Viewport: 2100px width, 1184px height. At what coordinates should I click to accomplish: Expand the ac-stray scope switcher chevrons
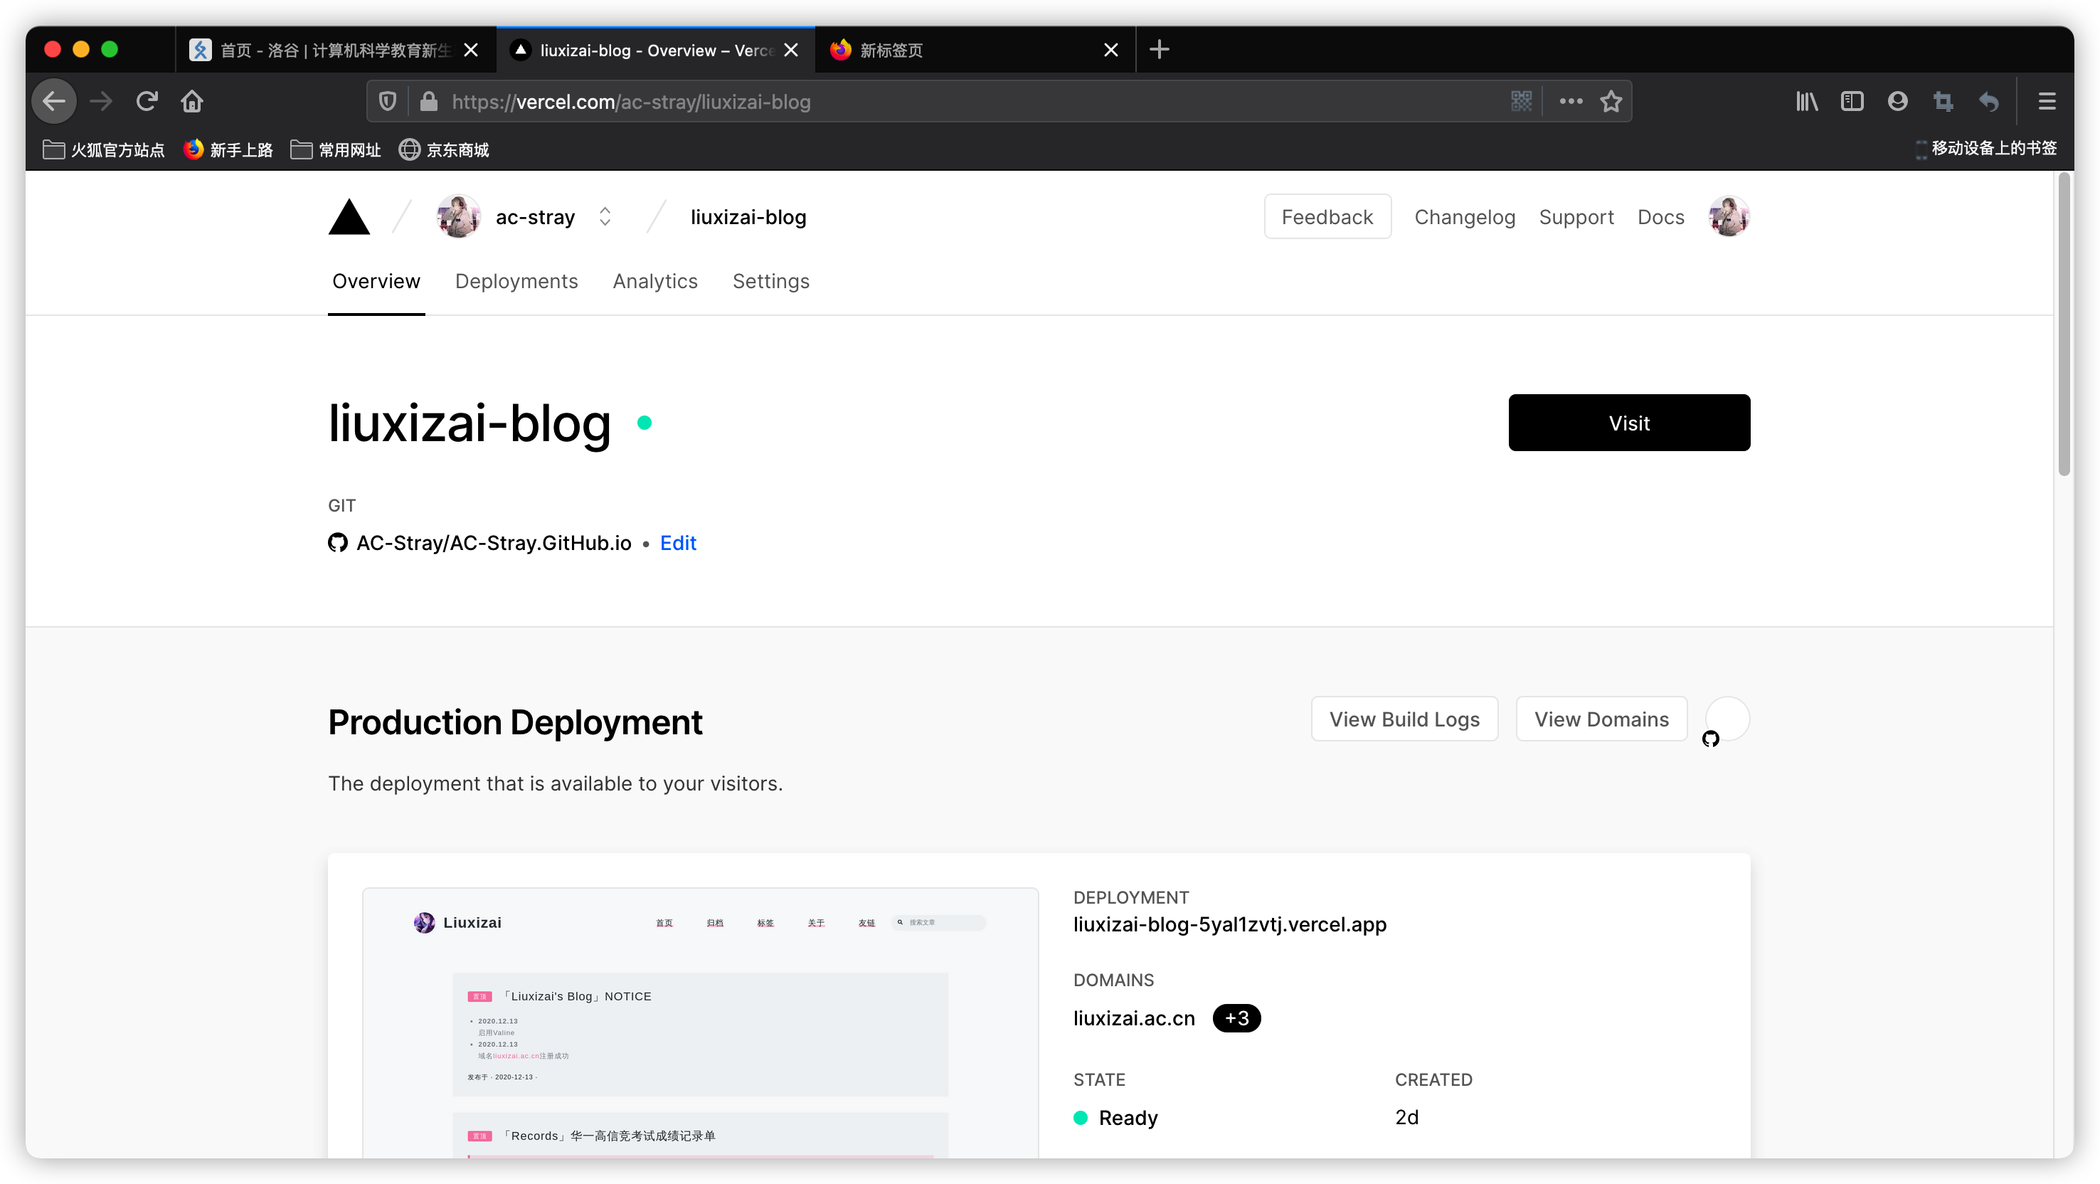click(x=605, y=217)
